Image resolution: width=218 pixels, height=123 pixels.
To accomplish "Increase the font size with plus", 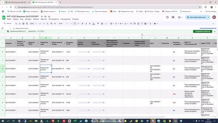I will coord(78,24).
